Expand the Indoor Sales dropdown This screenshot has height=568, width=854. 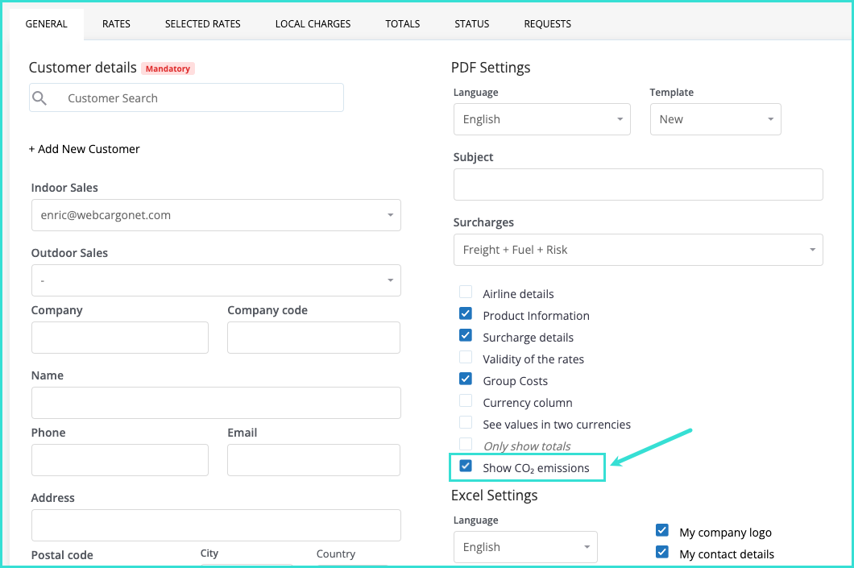point(216,215)
